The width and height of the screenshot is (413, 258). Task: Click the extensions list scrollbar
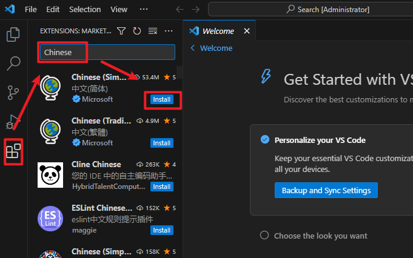point(180,71)
